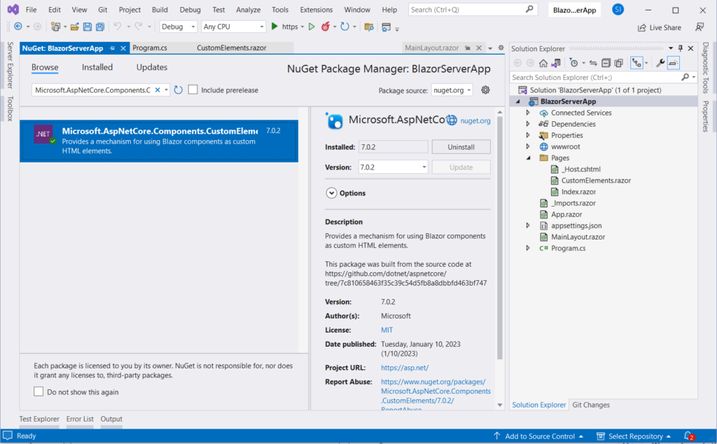Image resolution: width=717 pixels, height=444 pixels.
Task: Select the Collapse All icon in Solution Explorer
Action: coord(606,62)
